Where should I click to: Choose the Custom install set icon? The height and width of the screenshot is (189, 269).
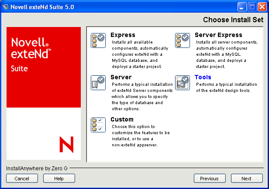[x=98, y=125]
